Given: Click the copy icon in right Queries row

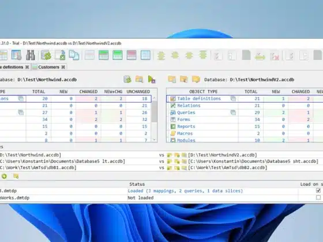Looking at the screenshot, I should click(233, 112).
